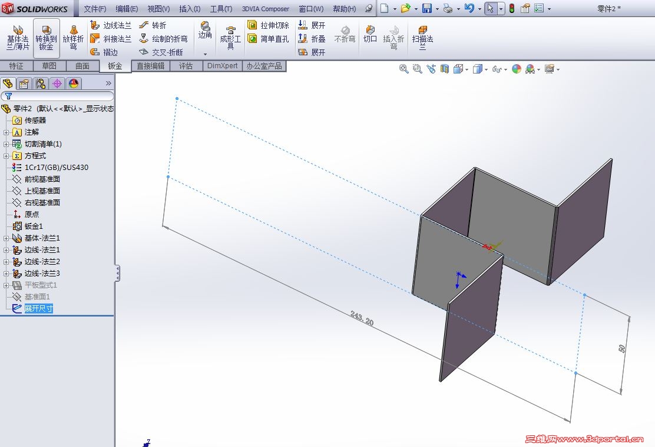Open the DimXpertManager tab icon
Screen dimensions: 655x447
57,84
